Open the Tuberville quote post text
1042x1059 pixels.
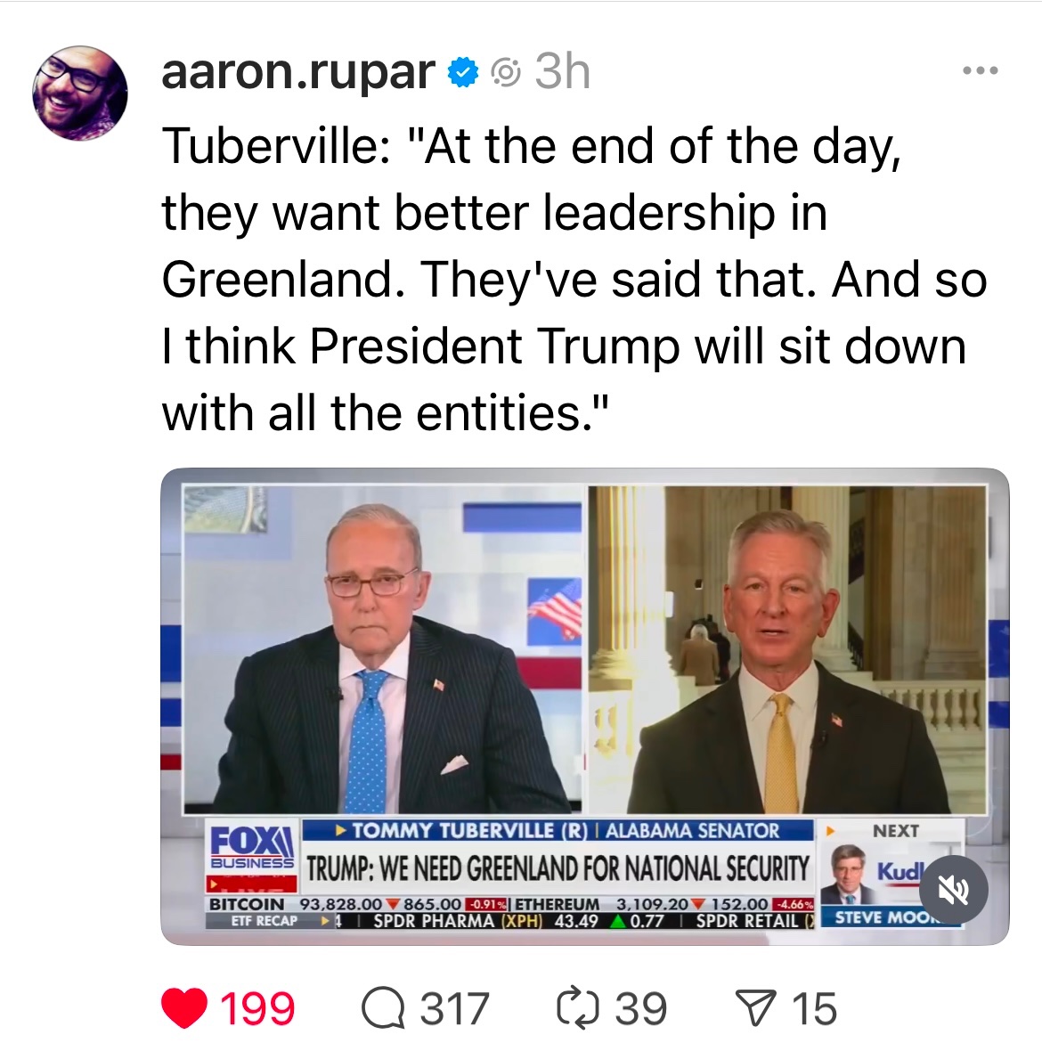pos(574,279)
